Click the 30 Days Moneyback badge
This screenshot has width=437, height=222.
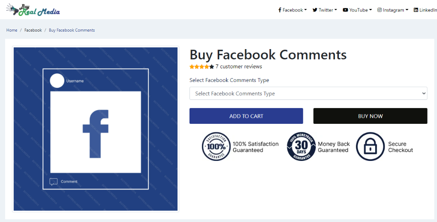coord(301,146)
